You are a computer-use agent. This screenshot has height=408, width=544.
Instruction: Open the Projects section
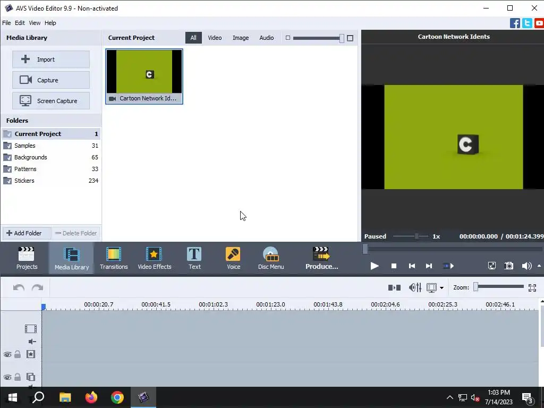(27, 258)
